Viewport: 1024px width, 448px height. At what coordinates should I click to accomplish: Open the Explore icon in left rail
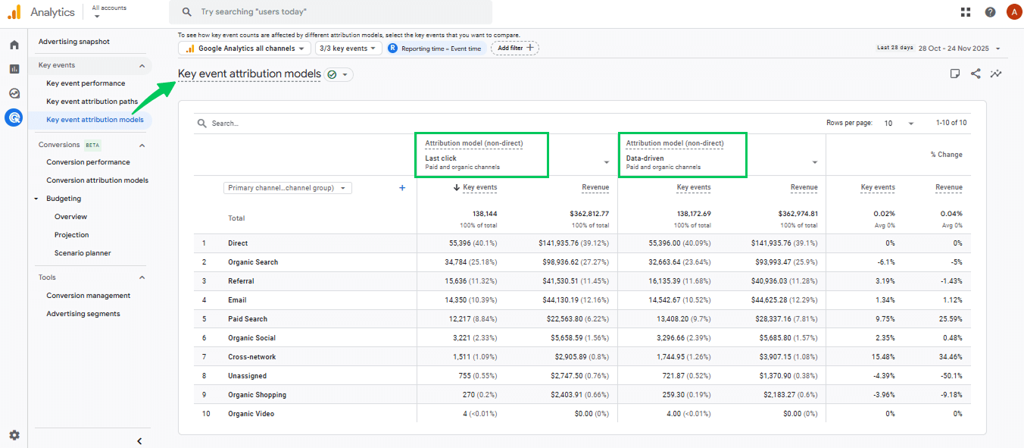(14, 93)
